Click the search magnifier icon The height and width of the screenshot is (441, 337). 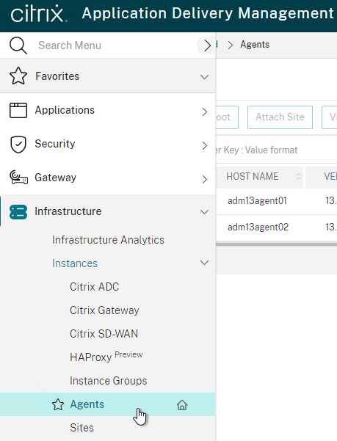tap(18, 45)
